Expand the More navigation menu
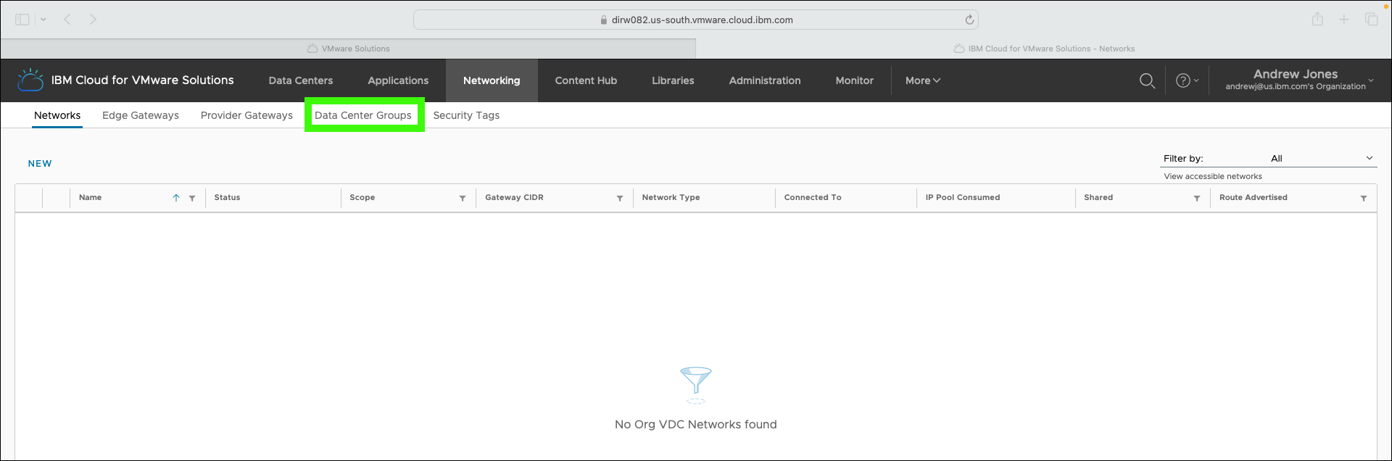 (x=923, y=80)
